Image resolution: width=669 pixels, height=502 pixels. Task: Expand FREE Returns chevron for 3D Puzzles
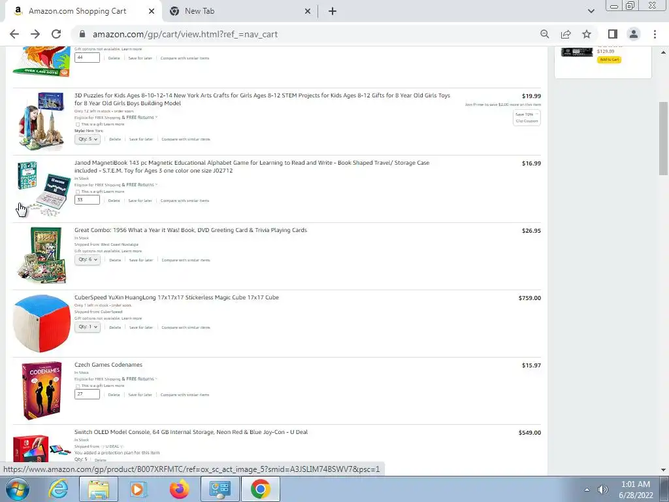(157, 118)
